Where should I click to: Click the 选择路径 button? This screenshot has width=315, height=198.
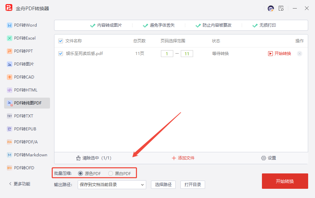pyautogui.click(x=163, y=185)
